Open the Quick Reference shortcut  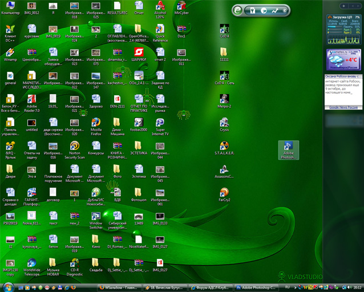(160, 34)
